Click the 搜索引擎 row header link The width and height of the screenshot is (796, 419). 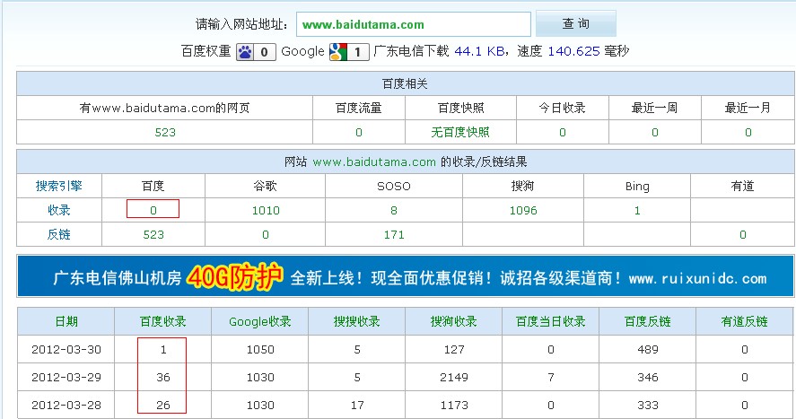click(x=59, y=186)
